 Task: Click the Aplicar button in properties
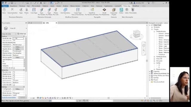coord(22,97)
